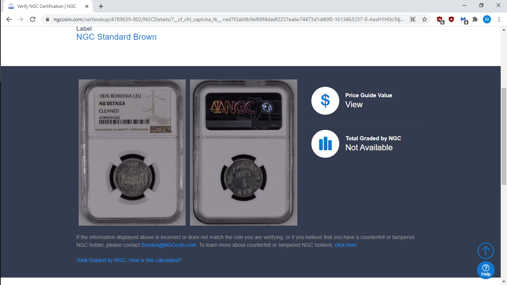Open the Help chat bubble

click(x=485, y=270)
